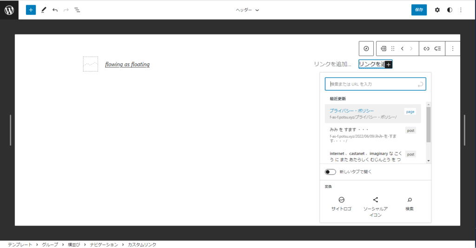Click the 検索または URL を入力 search field
Screen dimensions: 476x248
point(372,84)
